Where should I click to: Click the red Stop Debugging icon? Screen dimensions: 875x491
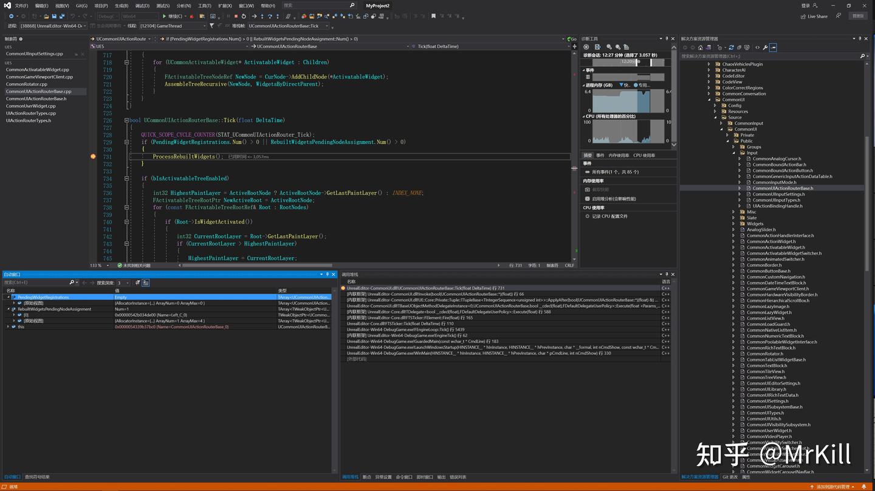pyautogui.click(x=236, y=16)
